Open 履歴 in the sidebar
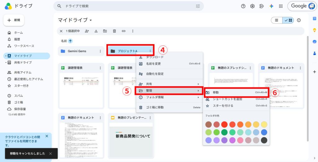The width and height of the screenshot is (318, 162). coord(27,39)
